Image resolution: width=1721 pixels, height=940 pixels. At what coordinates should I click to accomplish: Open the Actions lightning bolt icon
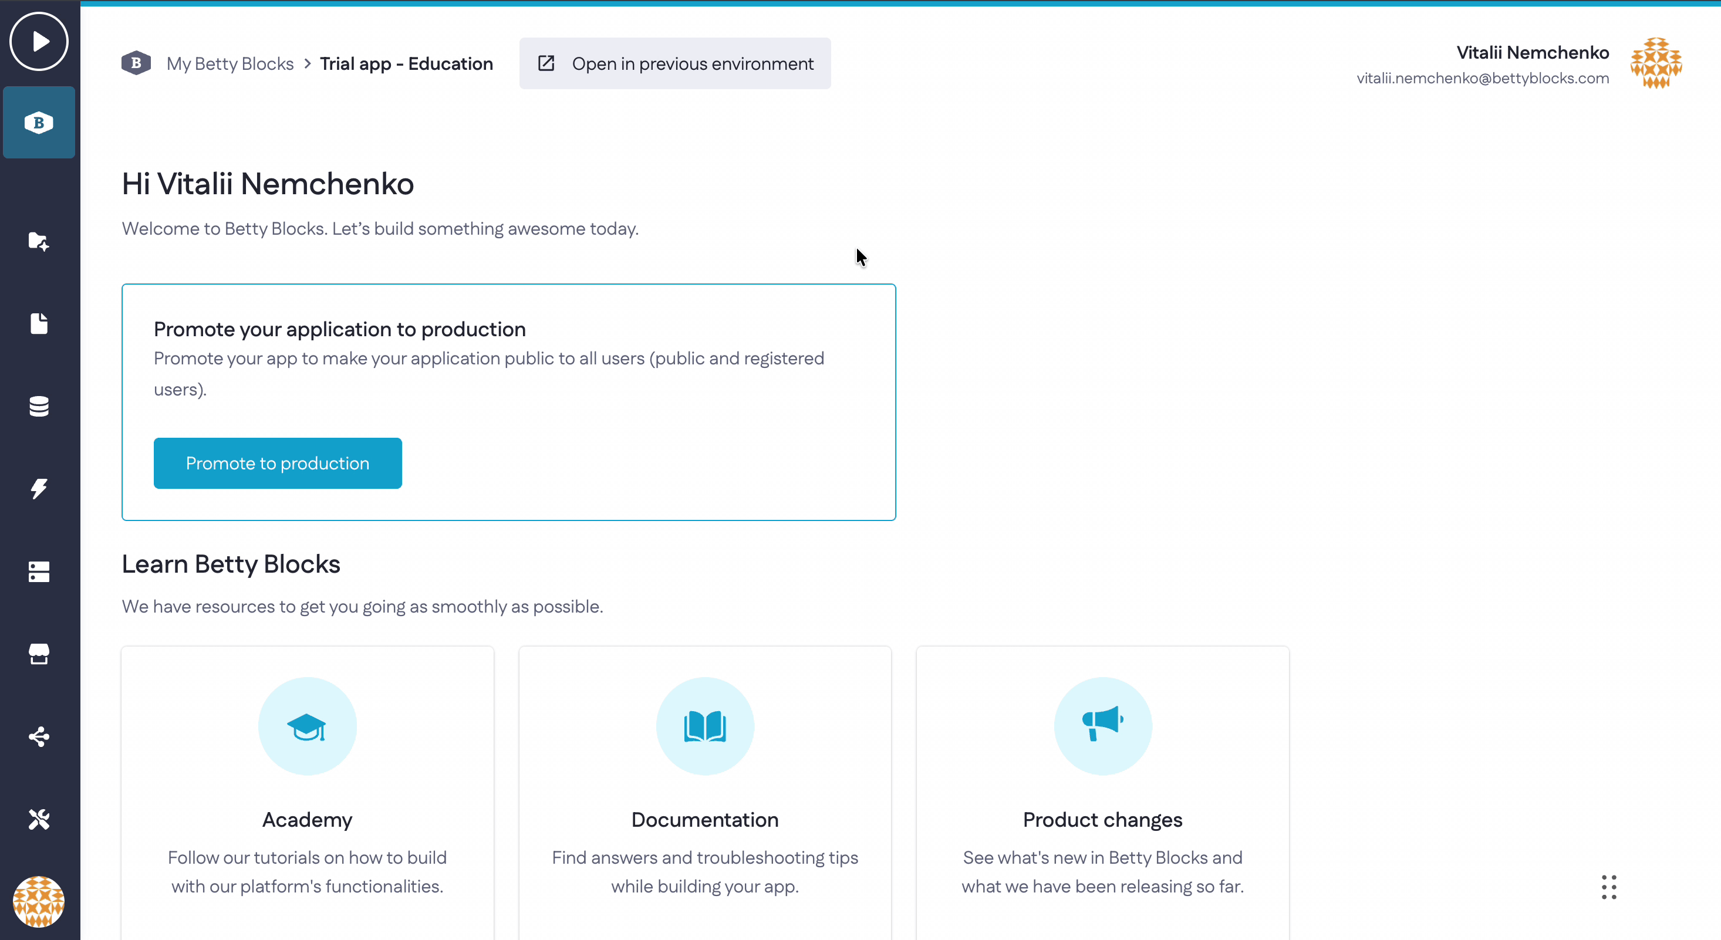39,488
